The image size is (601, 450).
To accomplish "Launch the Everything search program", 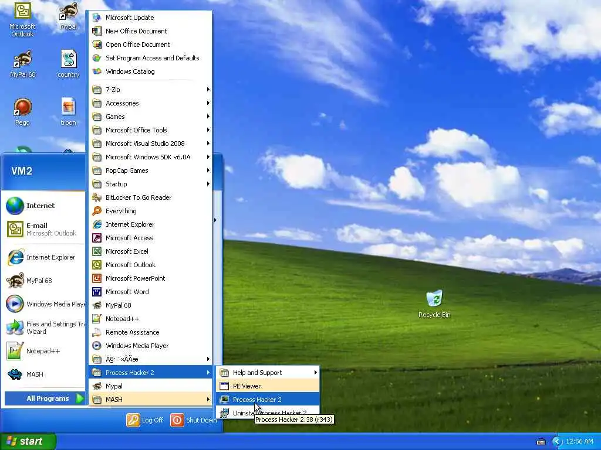I will 150,211.
